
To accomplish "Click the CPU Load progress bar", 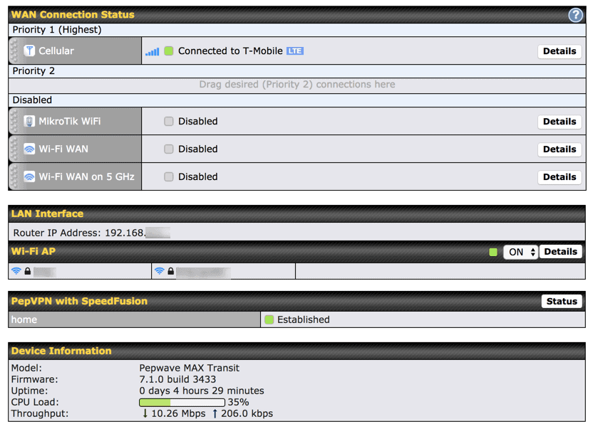I will click(x=182, y=403).
